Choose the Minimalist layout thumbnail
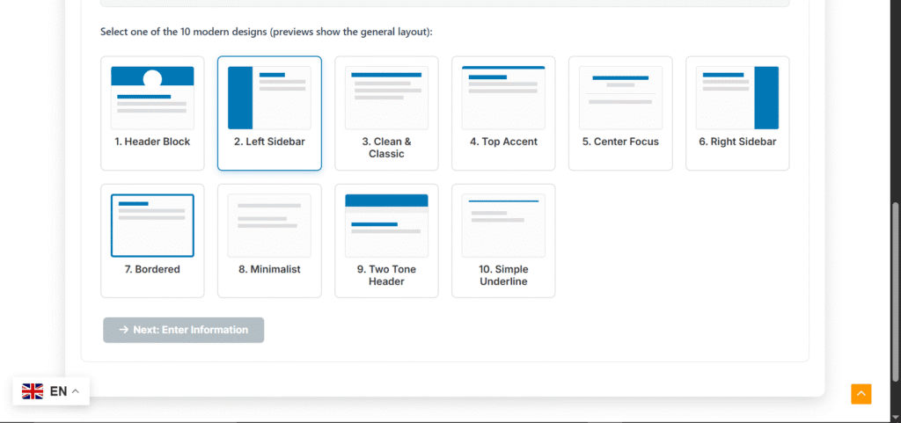 click(269, 225)
